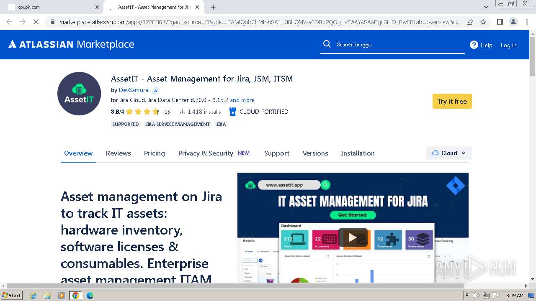Click the installs download icon

click(183, 112)
